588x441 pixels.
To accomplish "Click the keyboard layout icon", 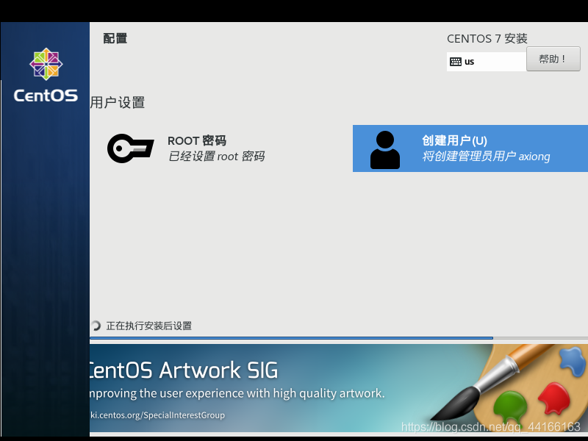I will 455,62.
